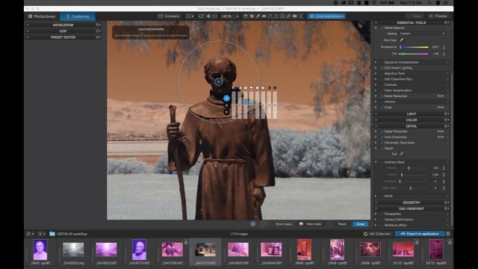The height and width of the screenshot is (269, 478).
Task: Click the white balance Tint slider
Action: [x=414, y=54]
